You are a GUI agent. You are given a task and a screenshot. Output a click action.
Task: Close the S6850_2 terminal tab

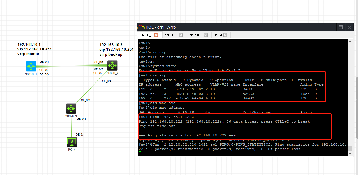[x=181, y=35]
